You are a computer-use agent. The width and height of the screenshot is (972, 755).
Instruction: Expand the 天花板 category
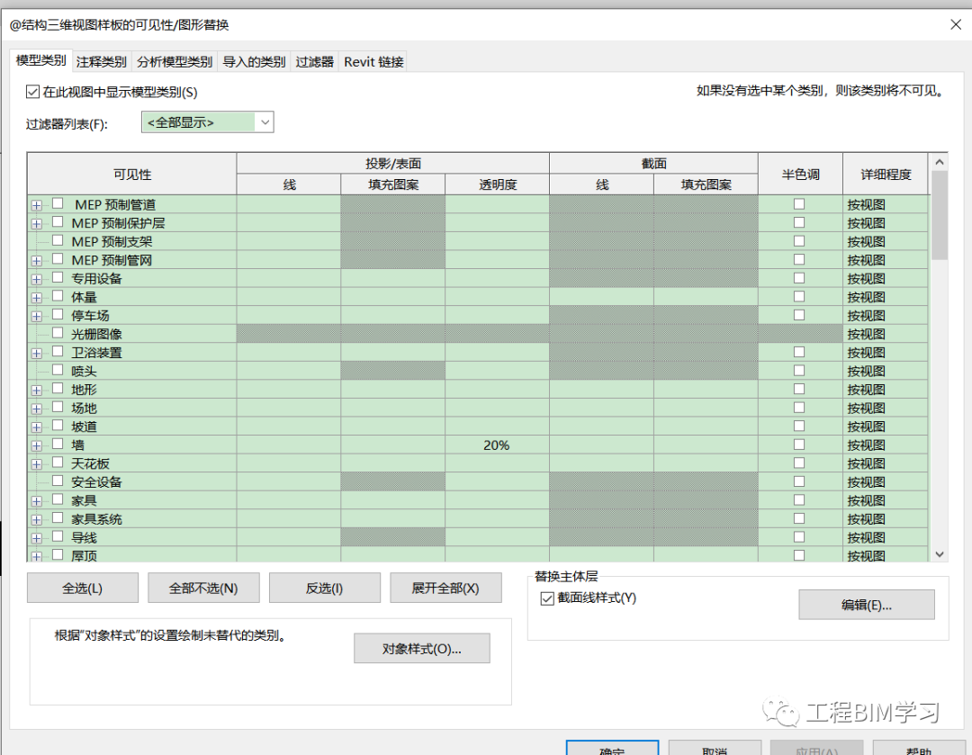[x=37, y=465]
